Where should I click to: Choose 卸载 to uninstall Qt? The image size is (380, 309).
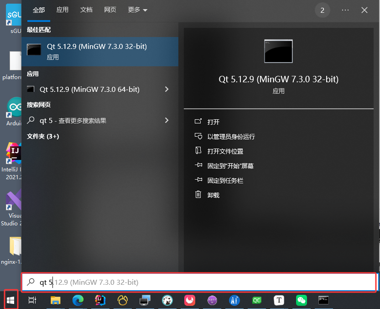(x=213, y=195)
